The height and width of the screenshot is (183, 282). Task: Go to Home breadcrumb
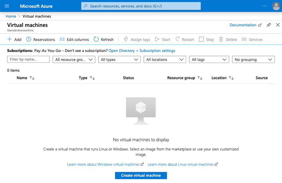(x=11, y=16)
